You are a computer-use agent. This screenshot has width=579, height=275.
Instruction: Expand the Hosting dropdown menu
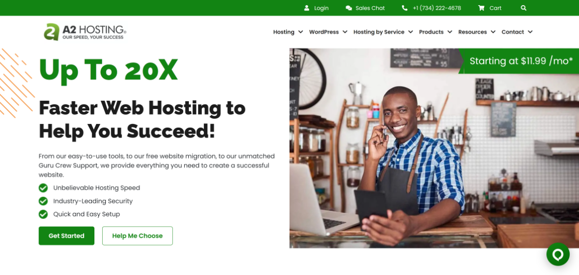(x=288, y=32)
